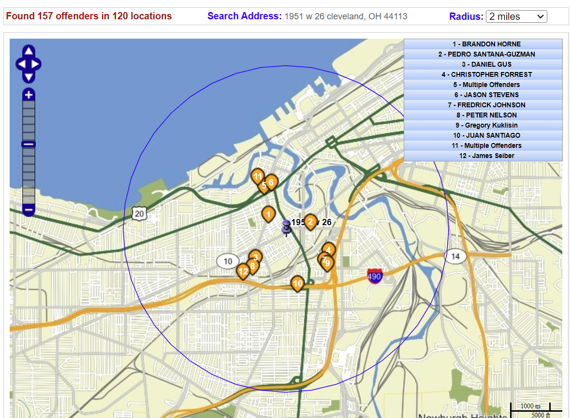Viewport: 571px width, 418px height.
Task: Zoom out using the bottom minus button
Action: (x=29, y=210)
